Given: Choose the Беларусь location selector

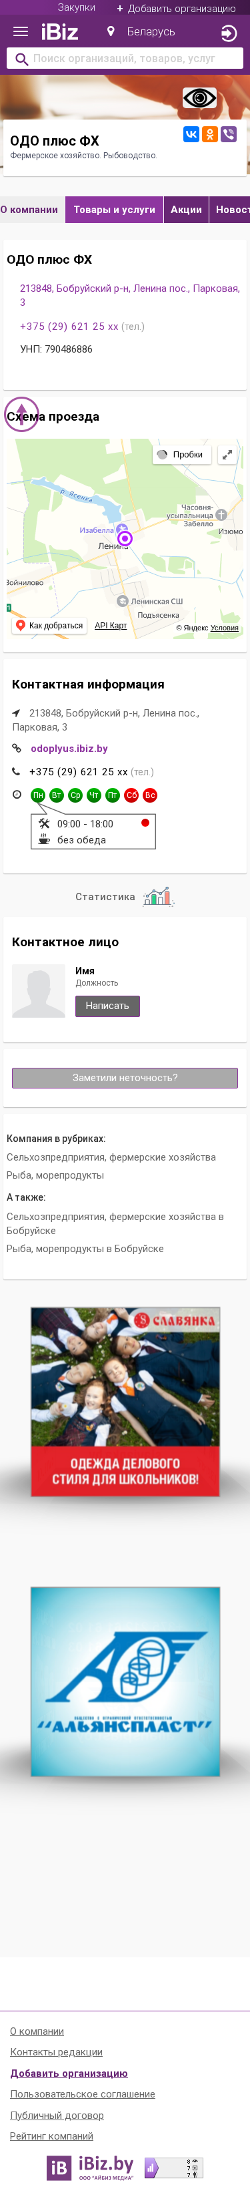Looking at the screenshot, I should pyautogui.click(x=141, y=31).
